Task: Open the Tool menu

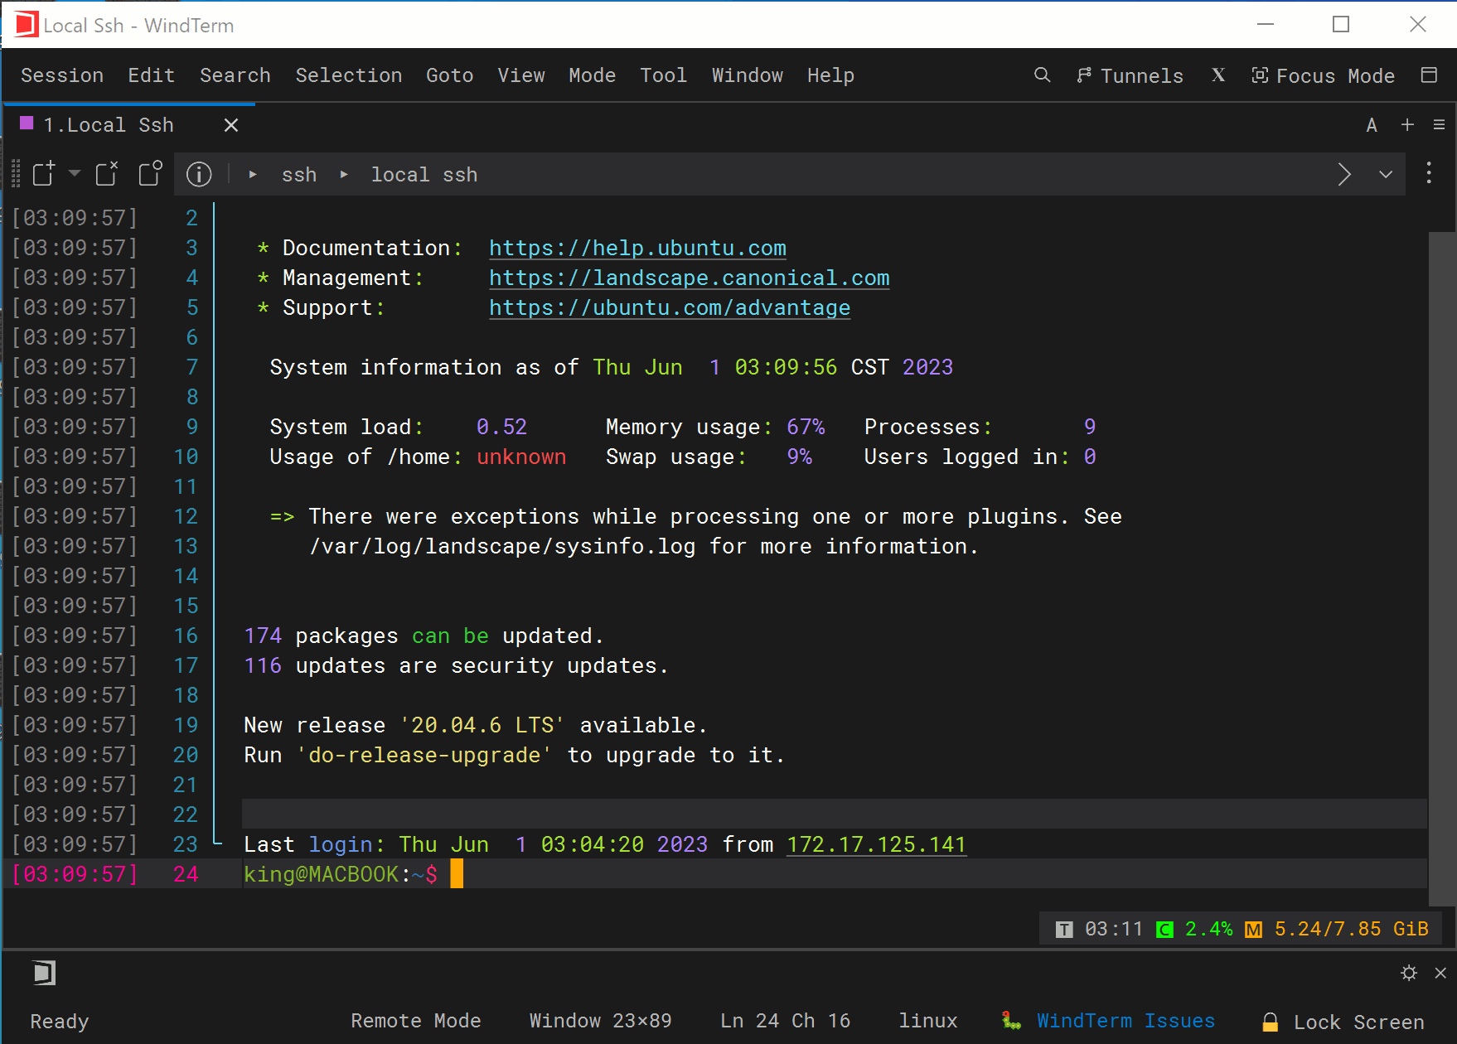Action: [x=664, y=75]
